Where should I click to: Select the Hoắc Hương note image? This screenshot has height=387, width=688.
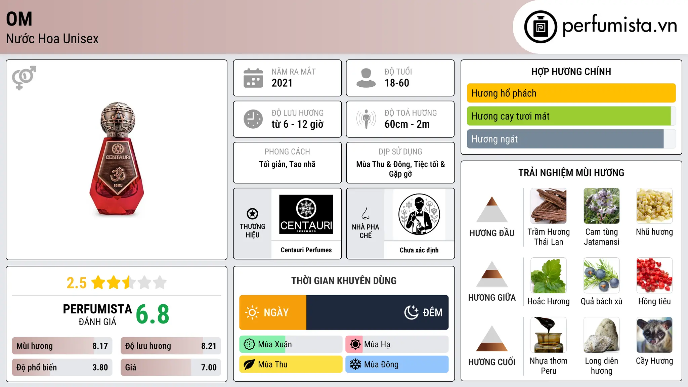coord(549,275)
